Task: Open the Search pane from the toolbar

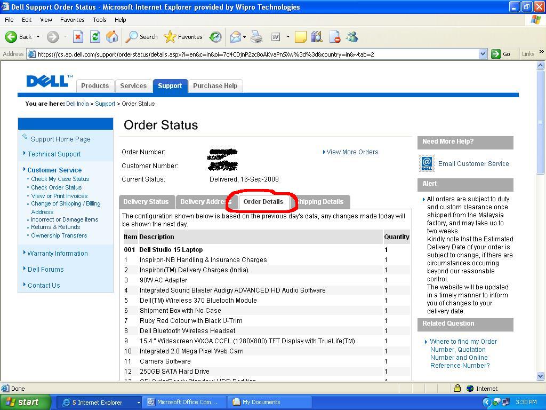Action: pyautogui.click(x=141, y=37)
